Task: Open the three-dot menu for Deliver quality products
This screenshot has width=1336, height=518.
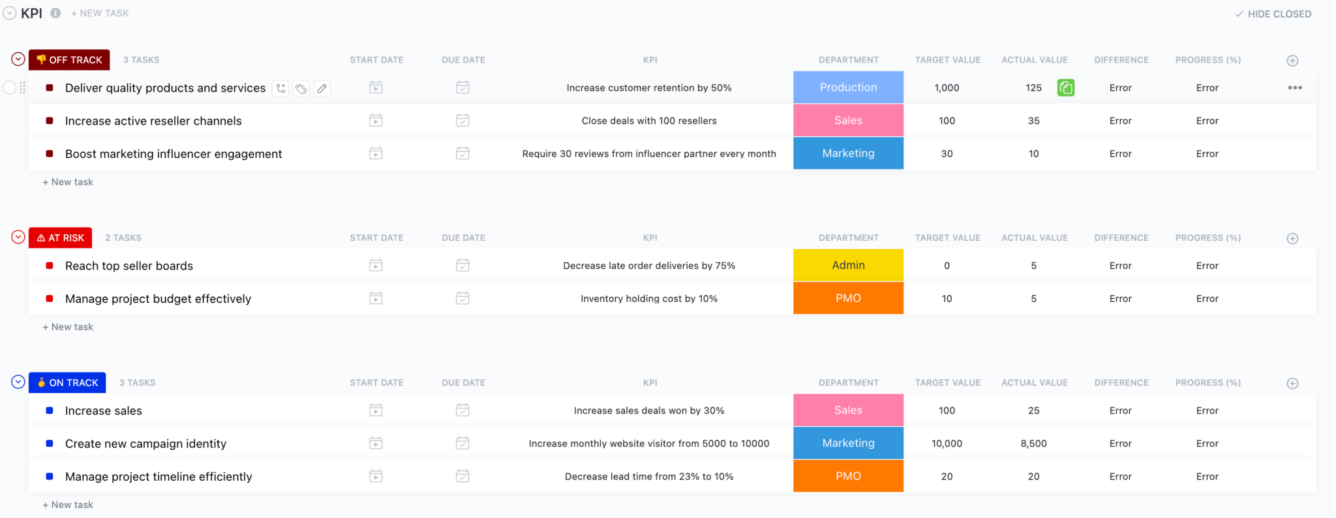Action: pyautogui.click(x=1295, y=87)
